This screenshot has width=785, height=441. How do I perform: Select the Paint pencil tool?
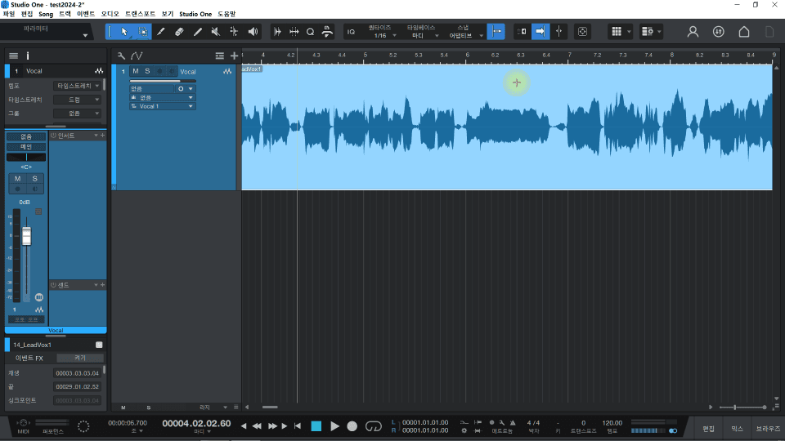[198, 32]
